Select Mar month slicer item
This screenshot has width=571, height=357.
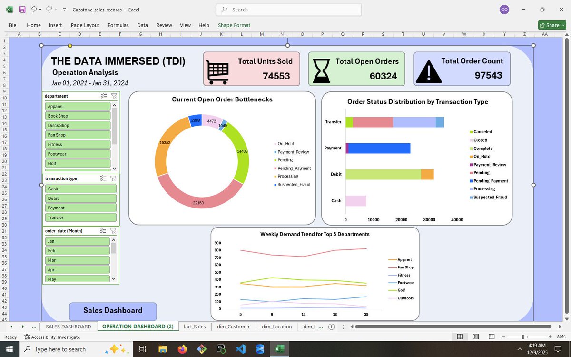[78, 260]
